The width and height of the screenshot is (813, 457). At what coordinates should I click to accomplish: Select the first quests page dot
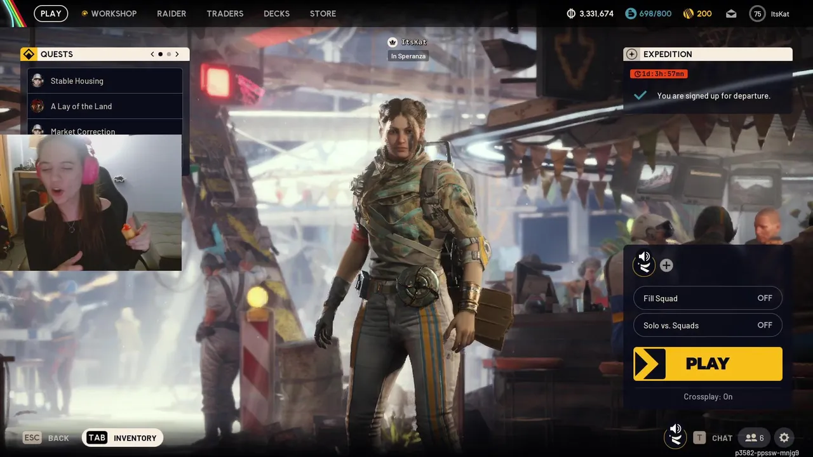pyautogui.click(x=161, y=54)
